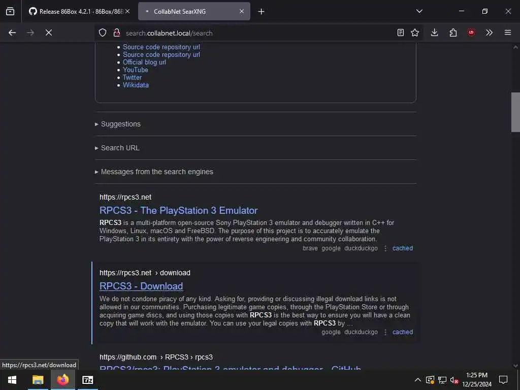Open first Source code repository url link

(x=161, y=47)
